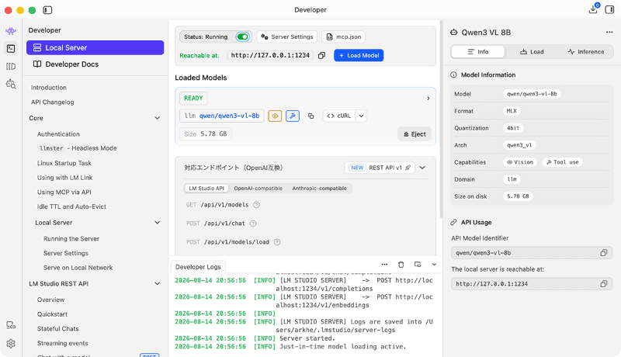Open the Idle TTL and Auto-Evict page
Screen dimensions: 621x357
(71, 206)
